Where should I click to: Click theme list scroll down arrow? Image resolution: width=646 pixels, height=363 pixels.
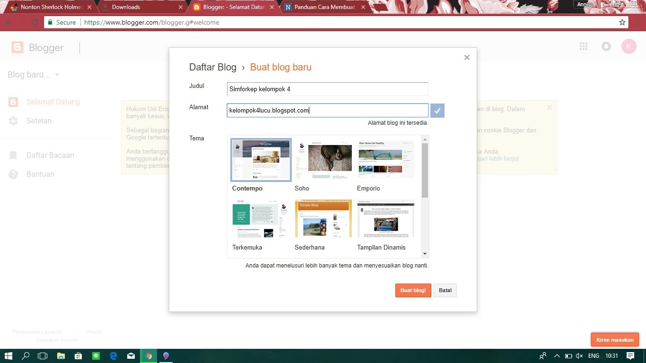click(425, 254)
